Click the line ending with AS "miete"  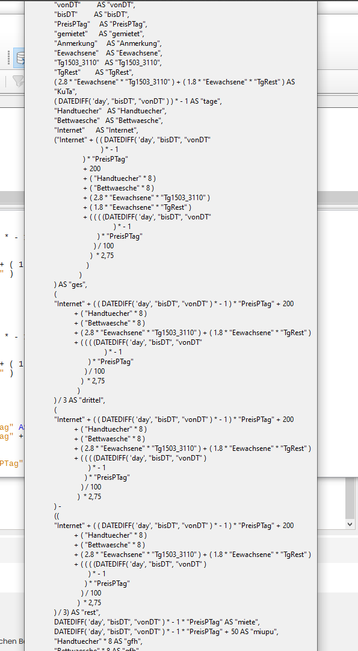(x=156, y=622)
